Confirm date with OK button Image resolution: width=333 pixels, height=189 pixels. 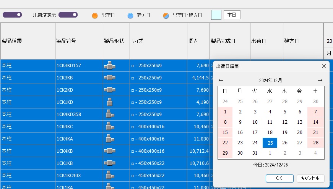[x=279, y=178]
